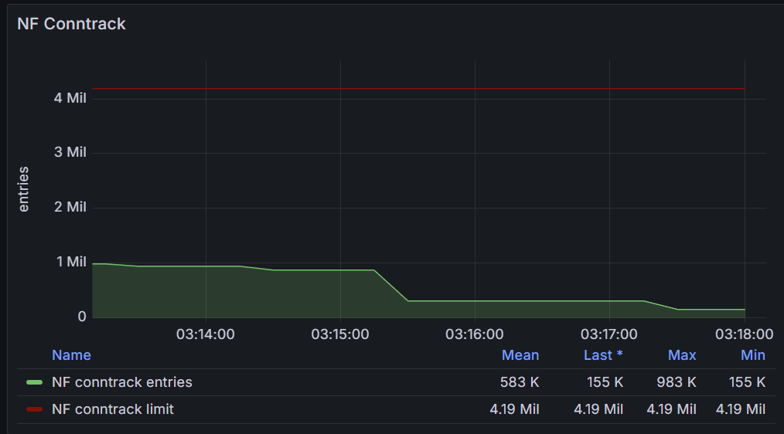Click the 4.19 Mil mean value for limit
Viewport: 784px width, 434px height.
coord(514,409)
